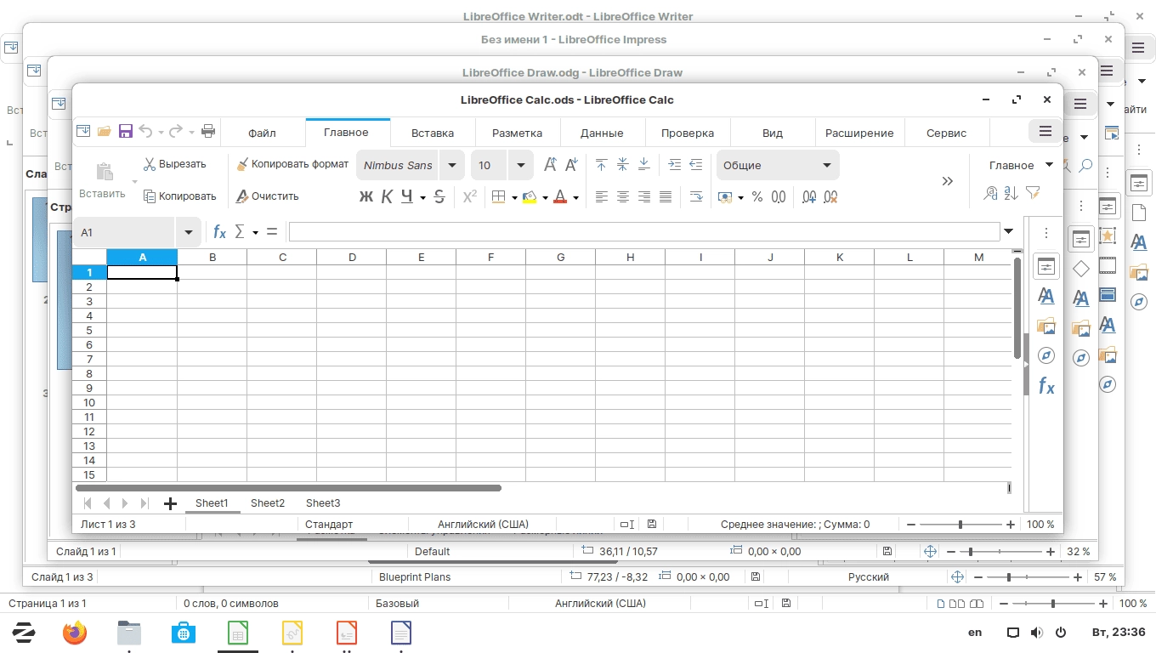Open the Calc sidebar Styles panel
1156x653 pixels.
tap(1046, 296)
